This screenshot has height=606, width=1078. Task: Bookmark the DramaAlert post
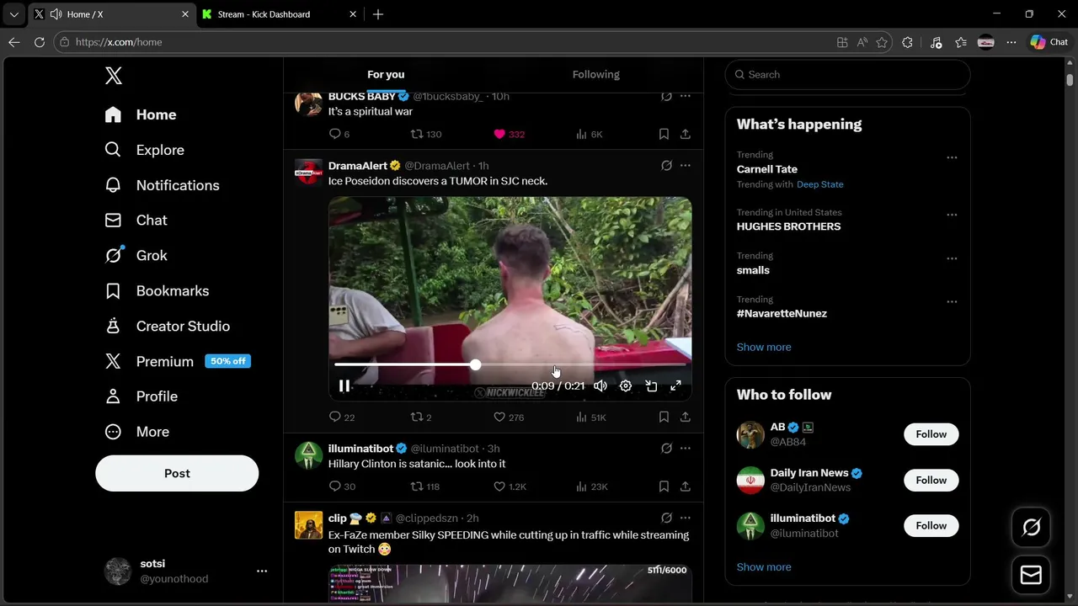[664, 417]
